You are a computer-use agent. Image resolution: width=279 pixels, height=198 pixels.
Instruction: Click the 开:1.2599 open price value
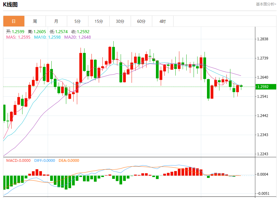[x=15, y=32]
